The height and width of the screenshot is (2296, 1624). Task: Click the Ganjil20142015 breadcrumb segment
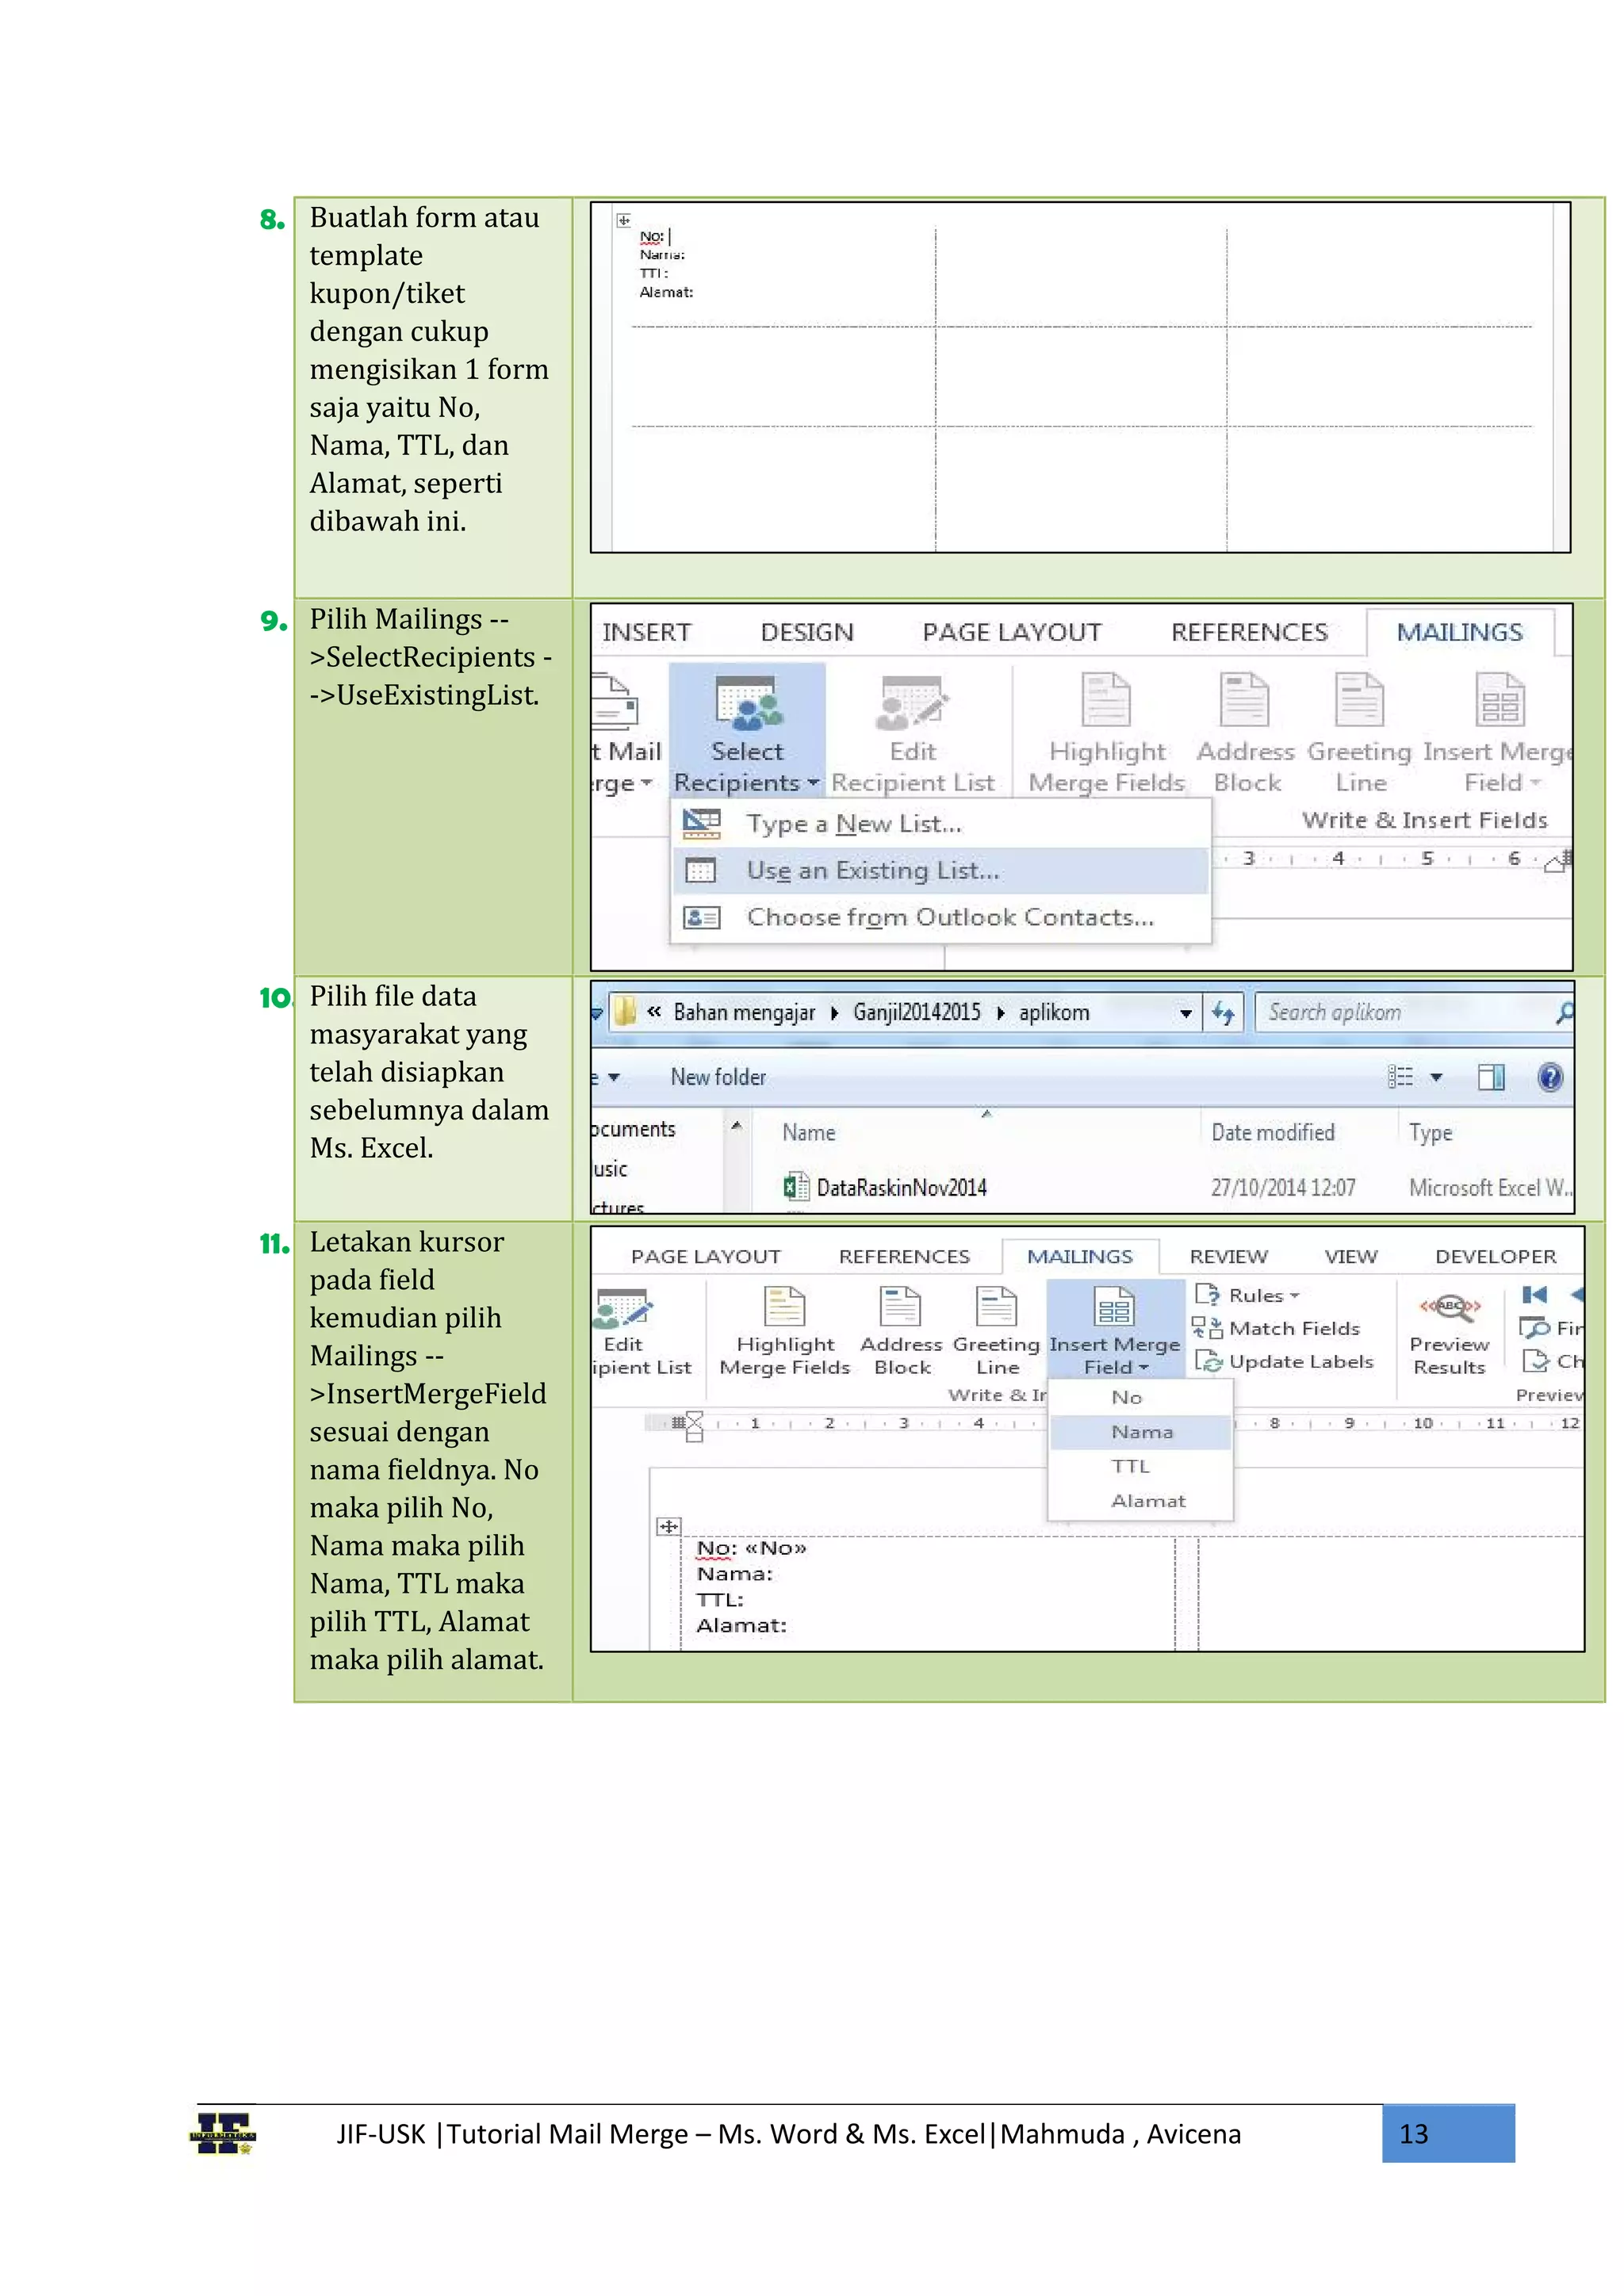click(916, 1012)
